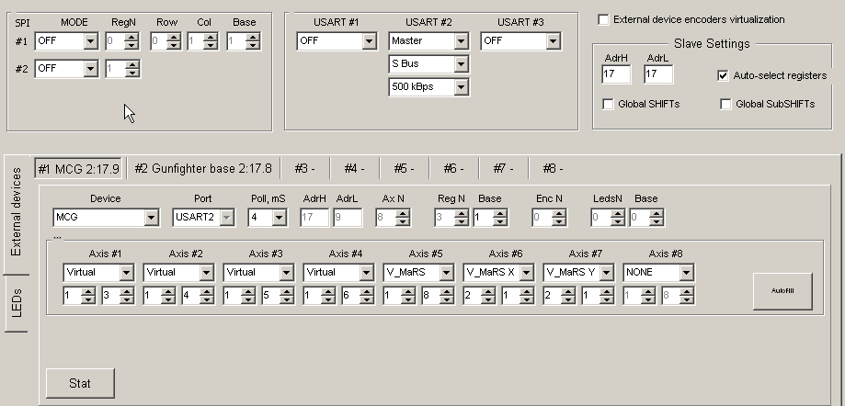
Task: Switch to #2 Gunfighter base tab
Action: point(202,169)
